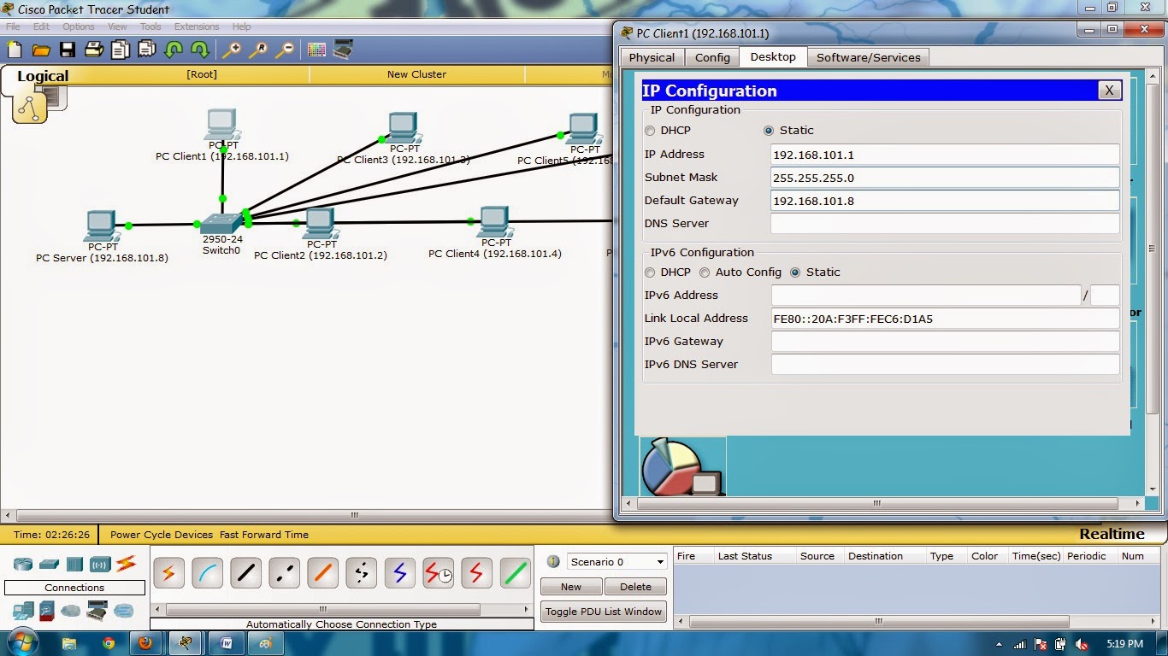Viewport: 1168px width, 656px height.
Task: Open the End Devices category
Action: coord(21,611)
